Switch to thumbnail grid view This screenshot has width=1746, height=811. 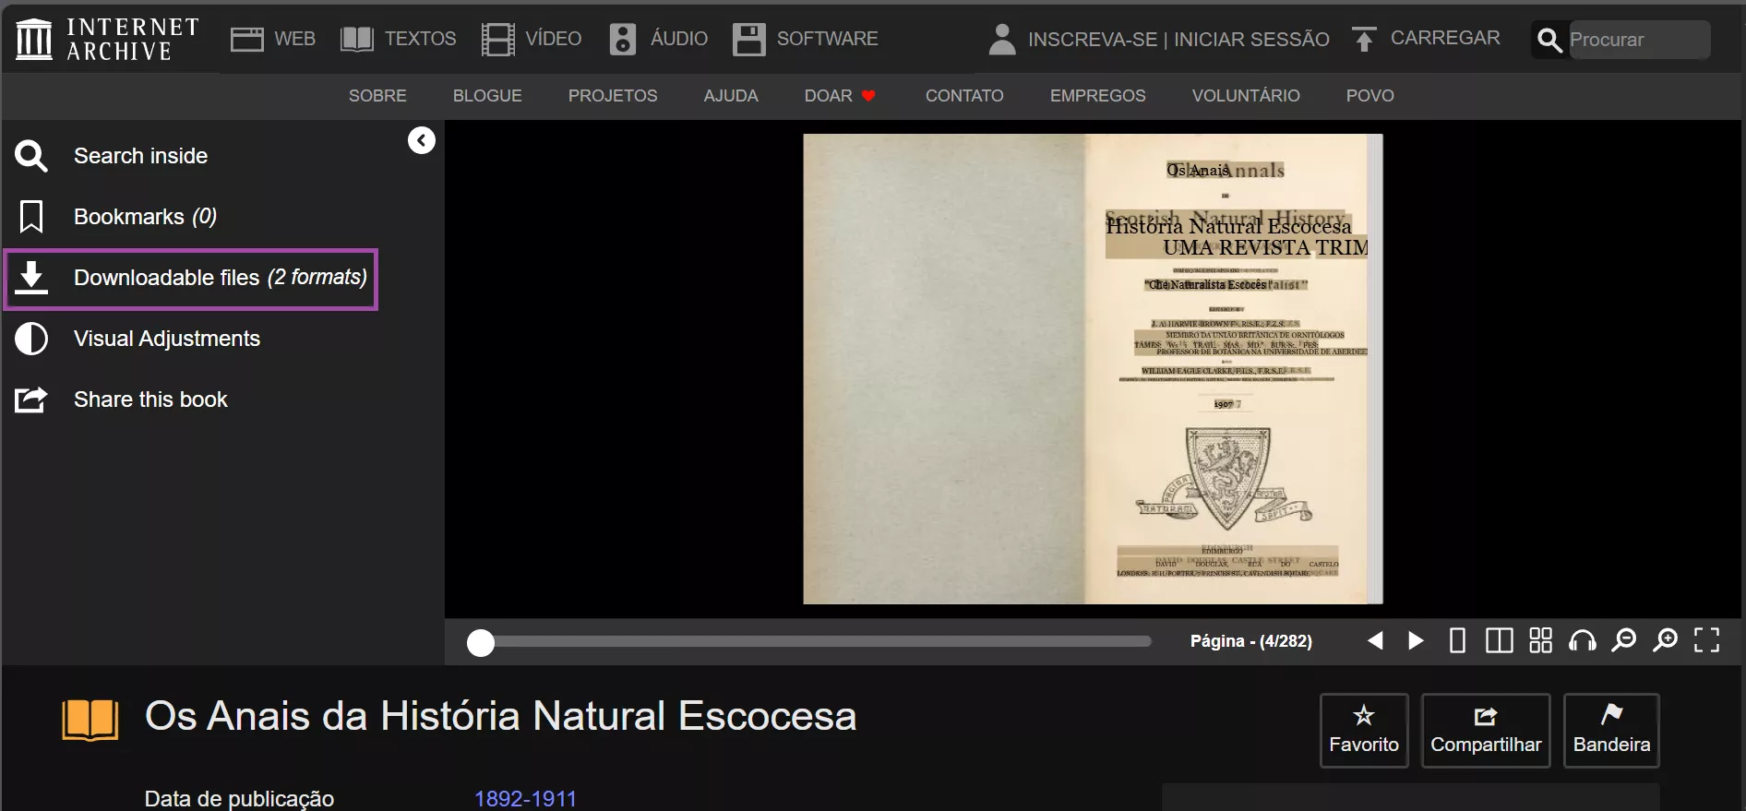(1540, 640)
